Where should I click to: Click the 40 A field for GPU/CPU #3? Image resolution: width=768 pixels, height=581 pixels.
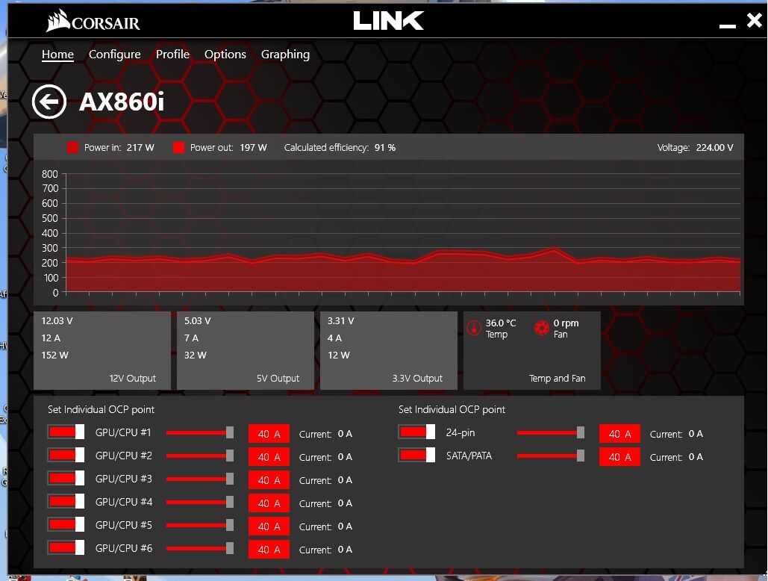tap(269, 480)
